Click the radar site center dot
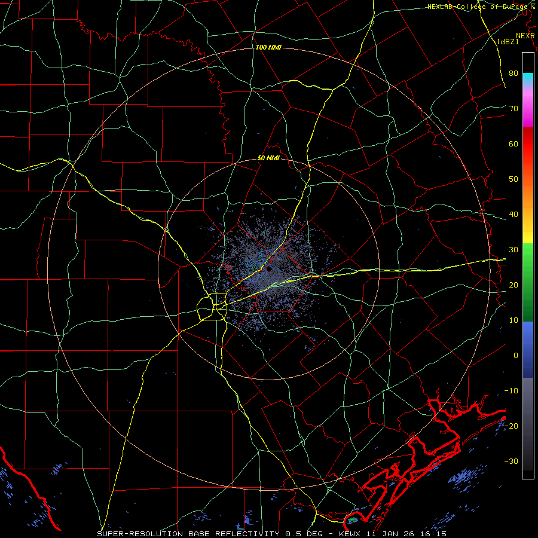 tap(268, 269)
